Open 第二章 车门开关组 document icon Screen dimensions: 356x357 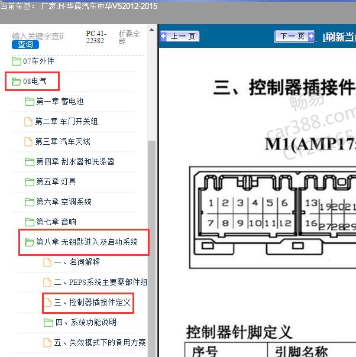[28, 121]
